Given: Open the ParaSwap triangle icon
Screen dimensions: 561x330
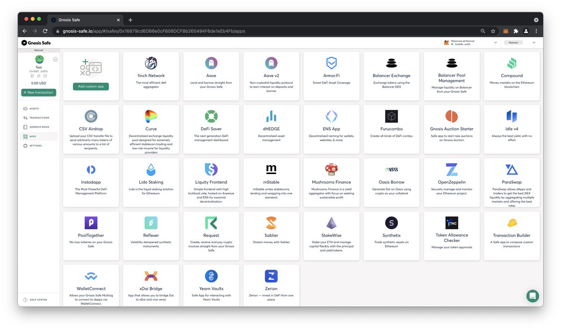Looking at the screenshot, I should pos(511,169).
